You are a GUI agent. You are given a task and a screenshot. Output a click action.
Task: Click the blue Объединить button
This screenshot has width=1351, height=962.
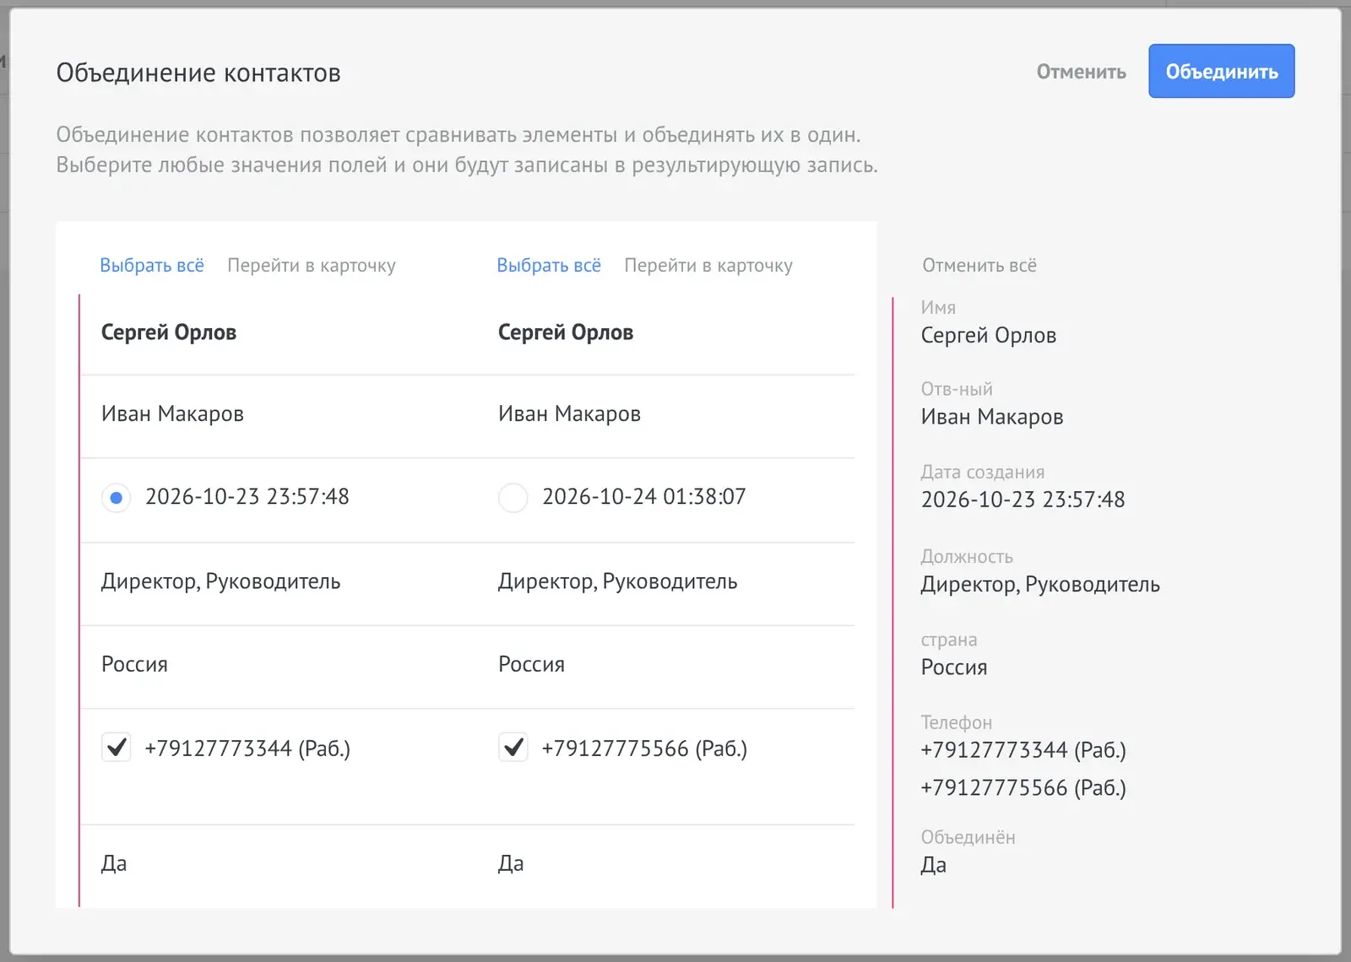[1221, 71]
